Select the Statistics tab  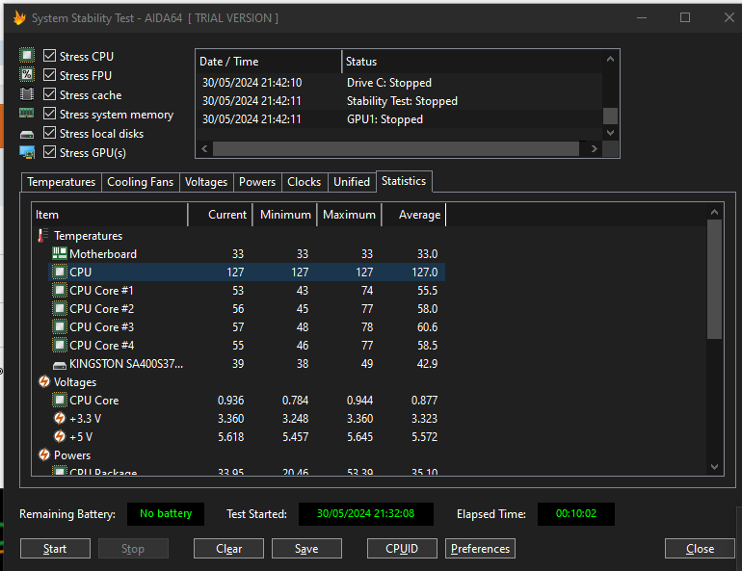pos(404,181)
